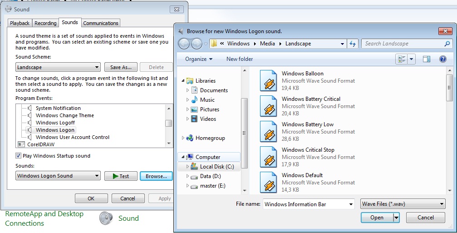
Task: Select Windows Change Theme event
Action: coord(65,115)
